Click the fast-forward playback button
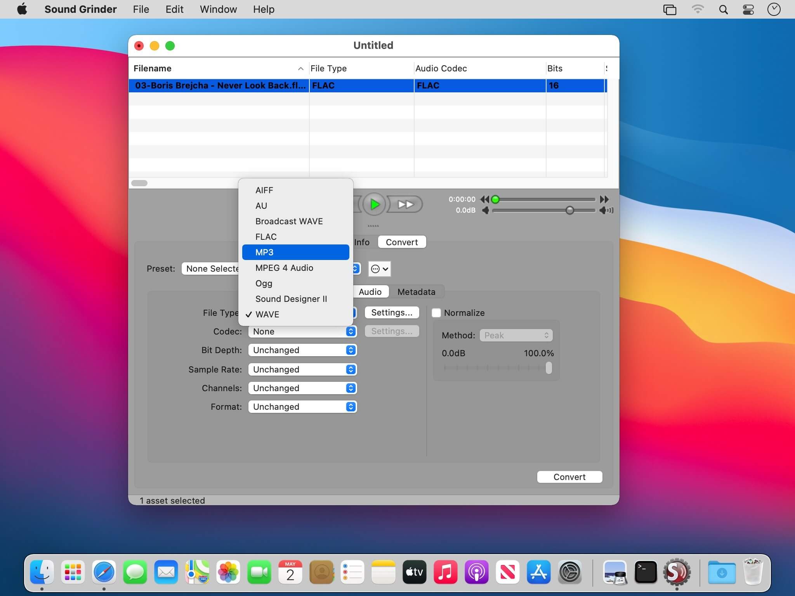Screen dimensions: 795x596 point(405,204)
